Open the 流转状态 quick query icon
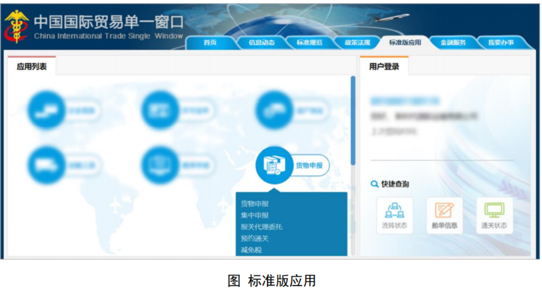 (x=394, y=211)
